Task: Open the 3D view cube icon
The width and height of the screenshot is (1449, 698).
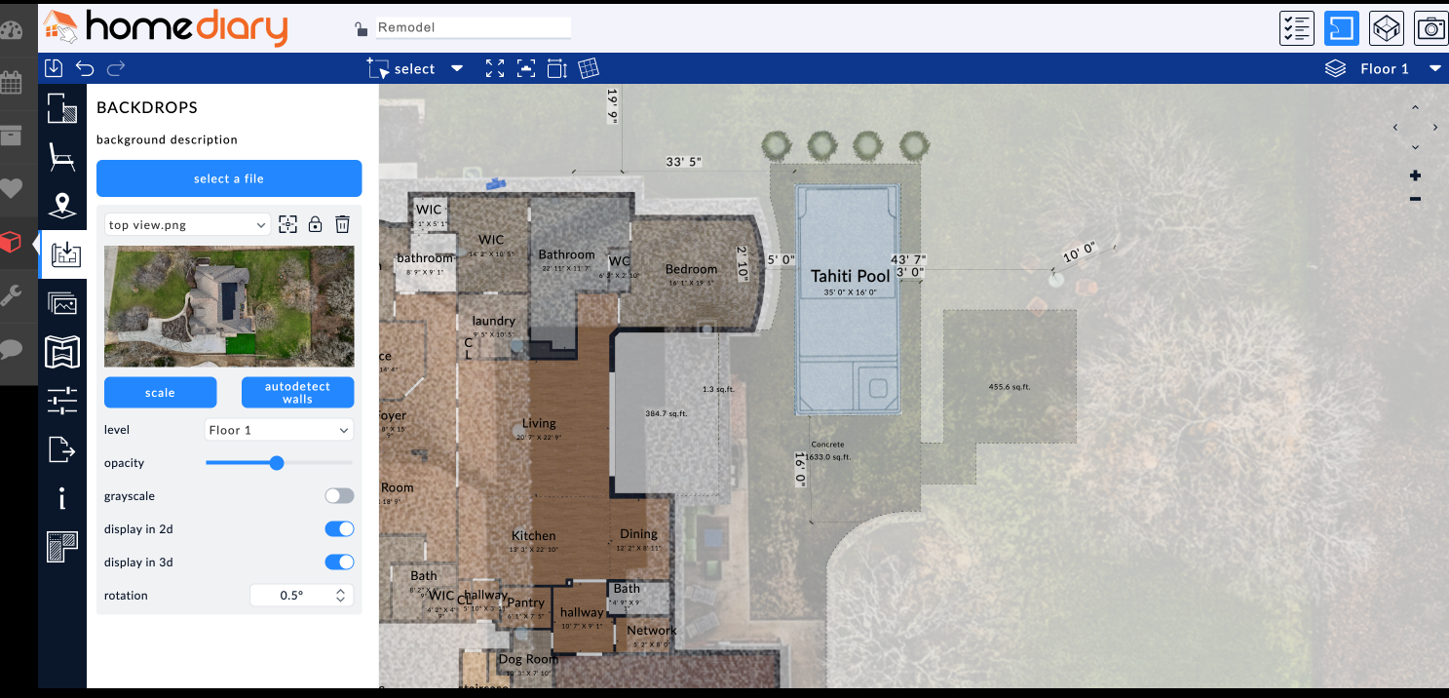Action: 1386,28
